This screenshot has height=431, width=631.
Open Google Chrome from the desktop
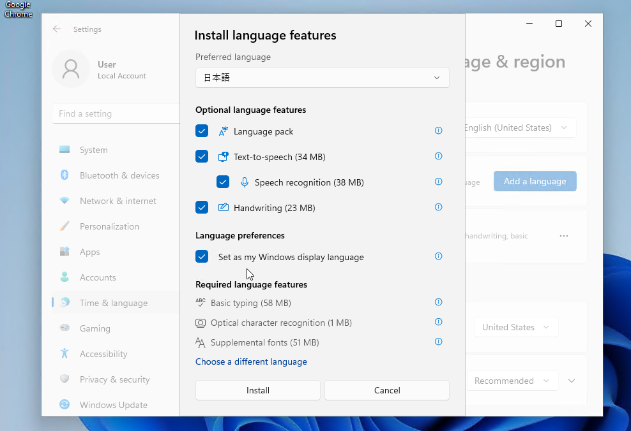click(x=18, y=9)
